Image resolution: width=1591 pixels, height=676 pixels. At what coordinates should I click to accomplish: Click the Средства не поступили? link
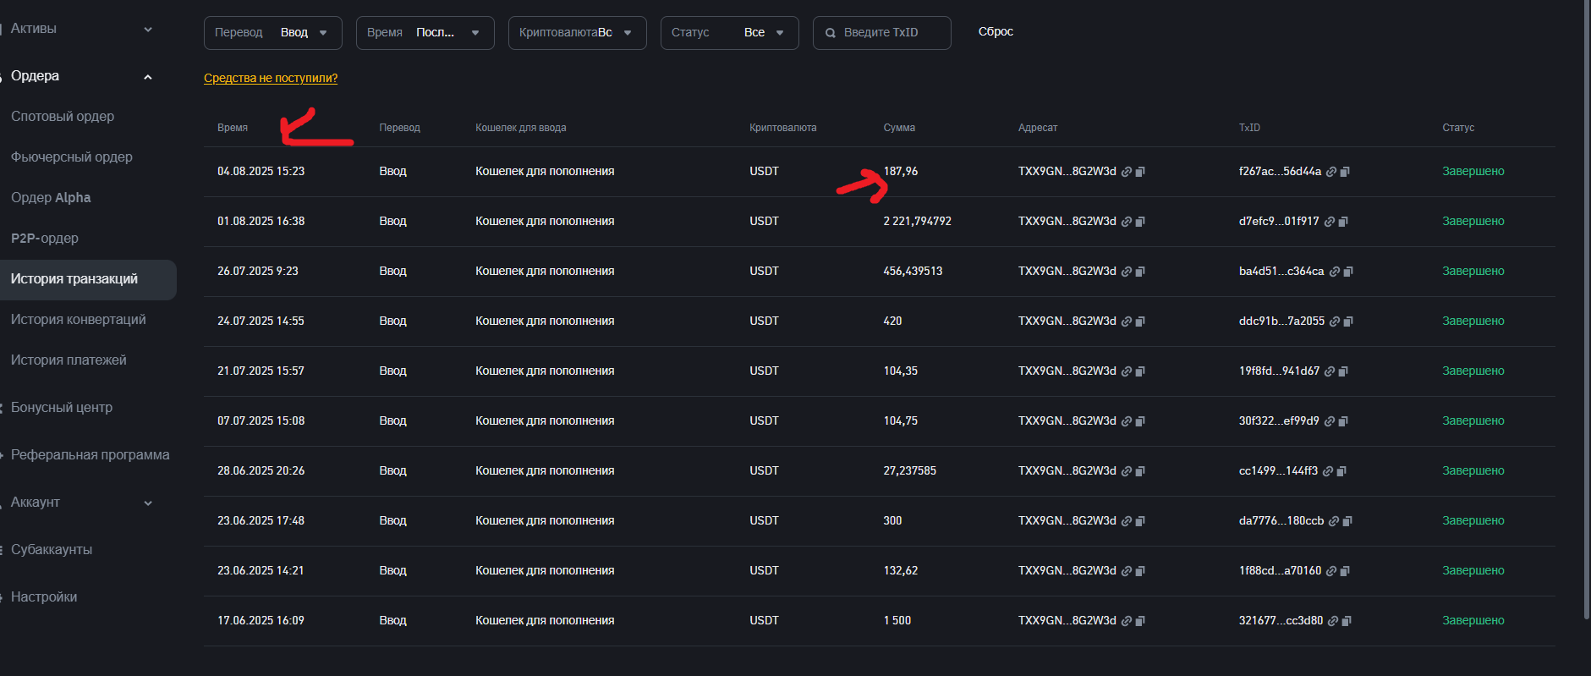[271, 78]
